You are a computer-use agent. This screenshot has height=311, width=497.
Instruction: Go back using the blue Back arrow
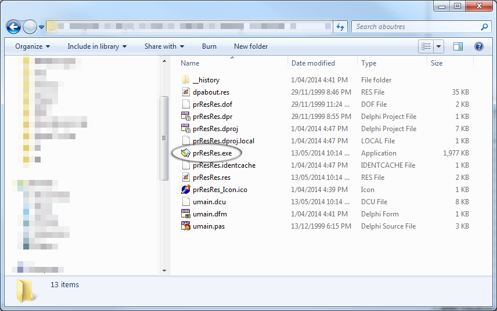click(13, 27)
